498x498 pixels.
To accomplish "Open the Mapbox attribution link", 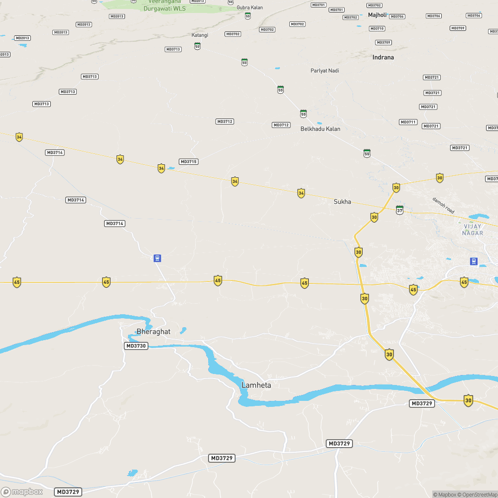I will [445, 495].
